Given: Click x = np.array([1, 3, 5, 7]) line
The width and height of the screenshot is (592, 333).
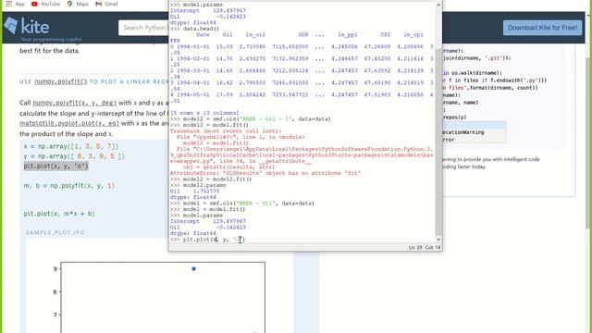Looking at the screenshot, I should (71, 146).
